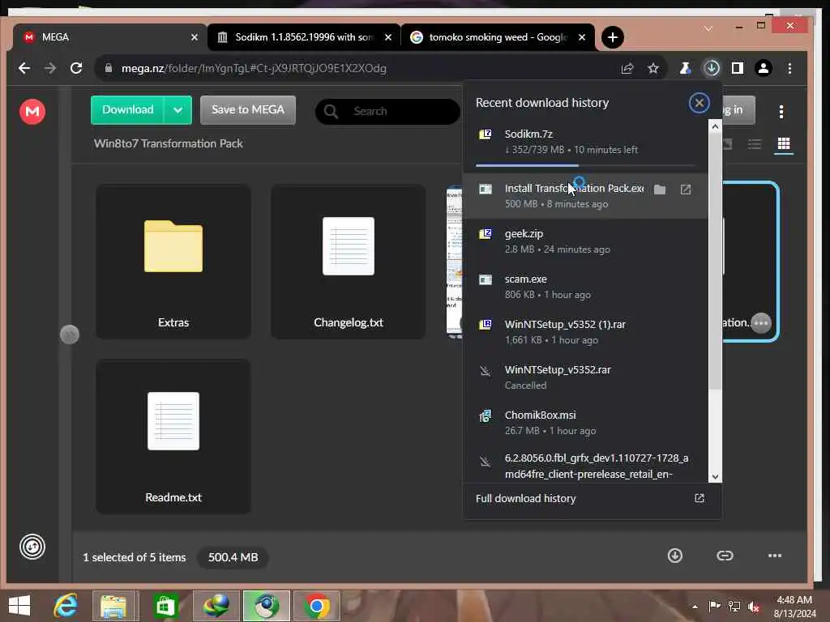The width and height of the screenshot is (830, 622).
Task: Click the download history scrollbar up arrow
Action: (x=715, y=126)
